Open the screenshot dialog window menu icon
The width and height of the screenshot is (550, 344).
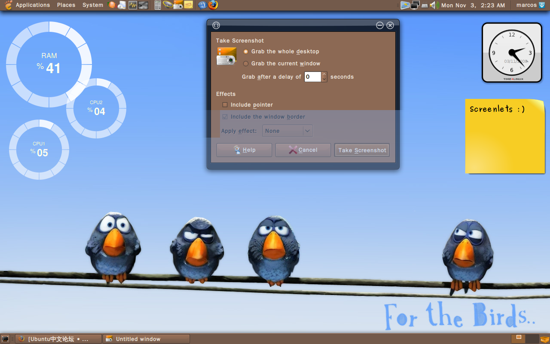point(216,25)
